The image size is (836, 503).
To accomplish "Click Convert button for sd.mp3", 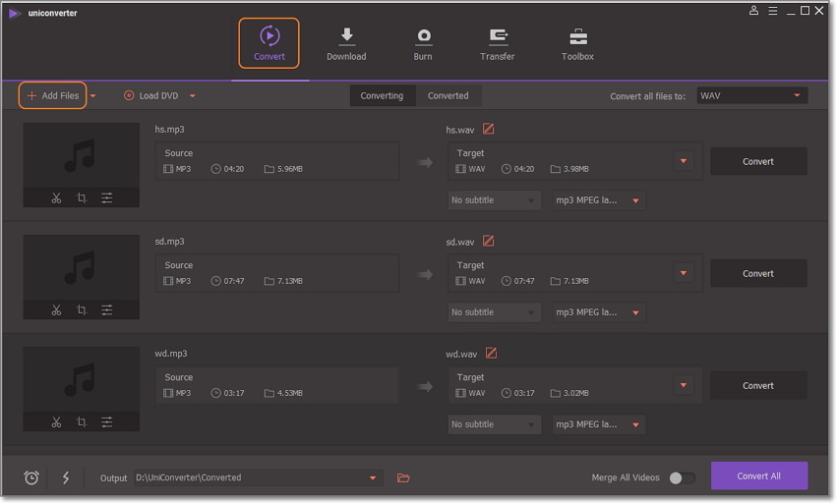I will (x=757, y=273).
